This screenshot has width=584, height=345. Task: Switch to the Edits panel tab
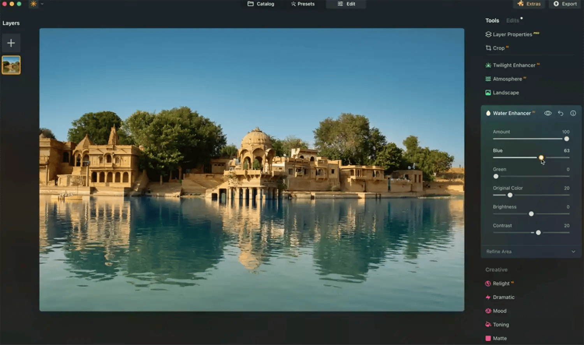click(512, 20)
